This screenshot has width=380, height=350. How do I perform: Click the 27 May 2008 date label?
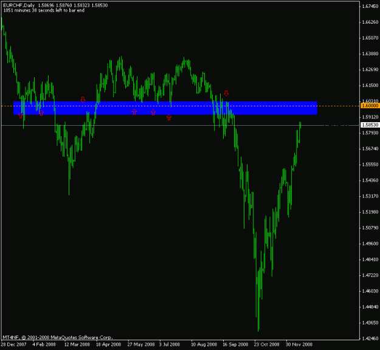[x=141, y=345]
